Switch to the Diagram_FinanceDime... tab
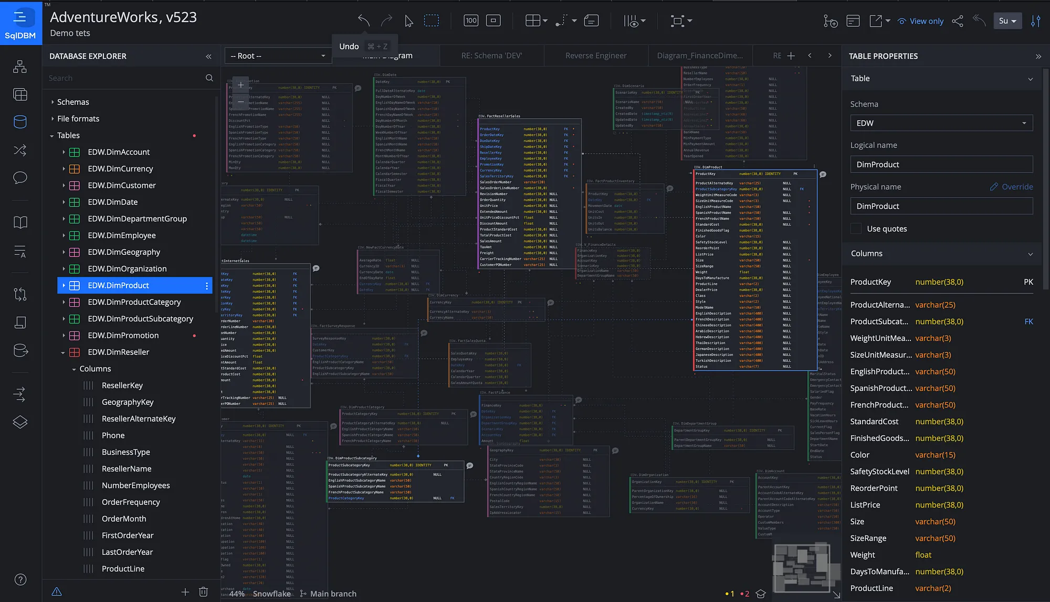 click(700, 56)
